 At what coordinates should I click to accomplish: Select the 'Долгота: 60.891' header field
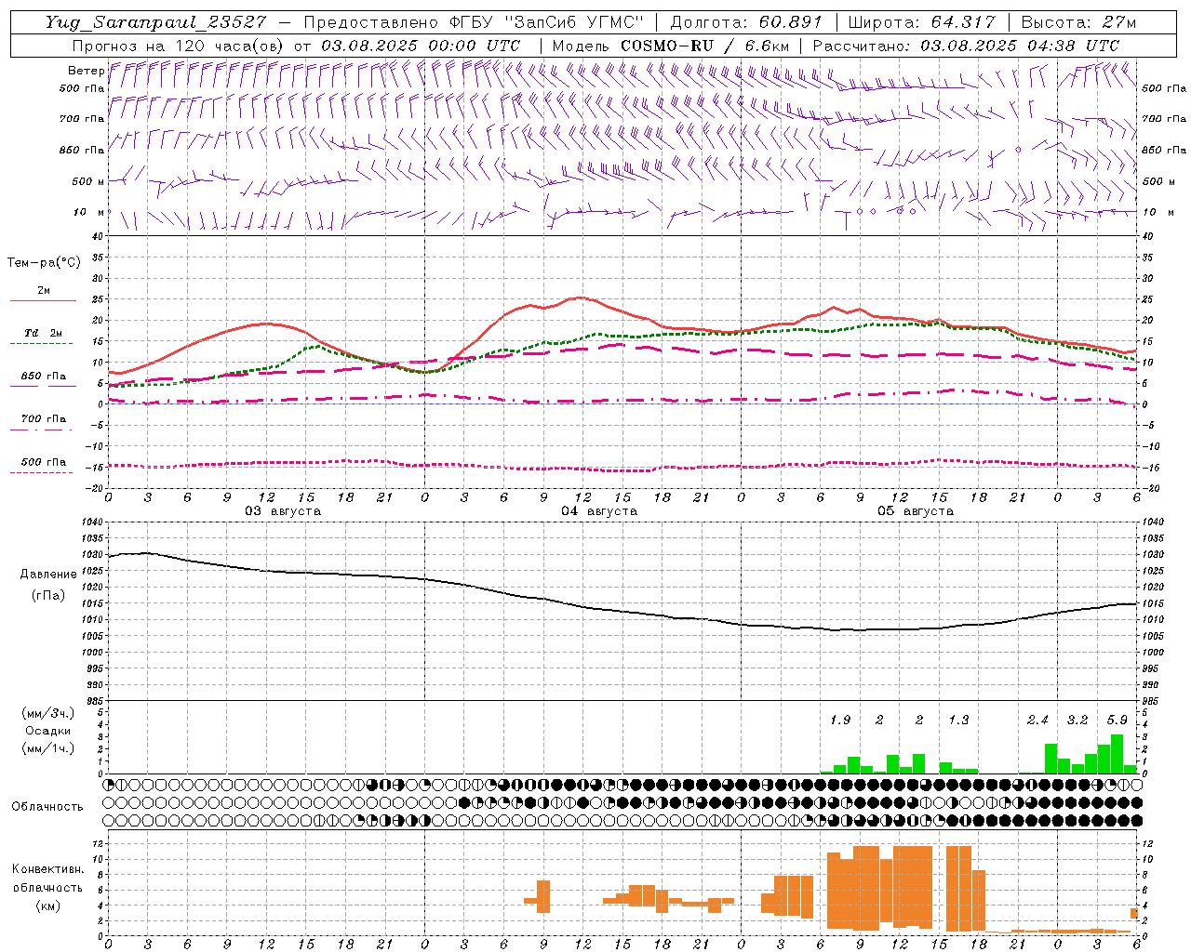pos(746,22)
